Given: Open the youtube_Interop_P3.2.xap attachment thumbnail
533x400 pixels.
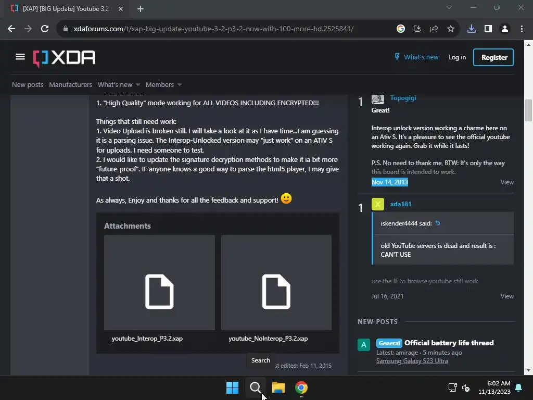Looking at the screenshot, I should (x=159, y=282).
